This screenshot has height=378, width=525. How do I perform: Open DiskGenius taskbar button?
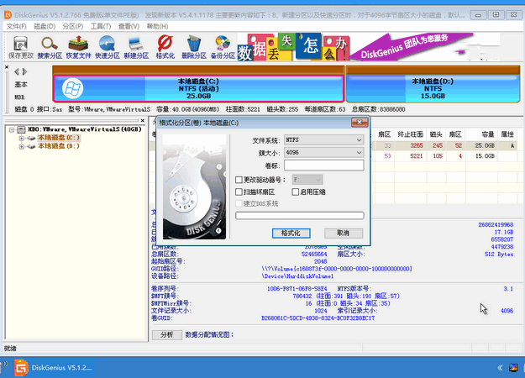pos(54,368)
